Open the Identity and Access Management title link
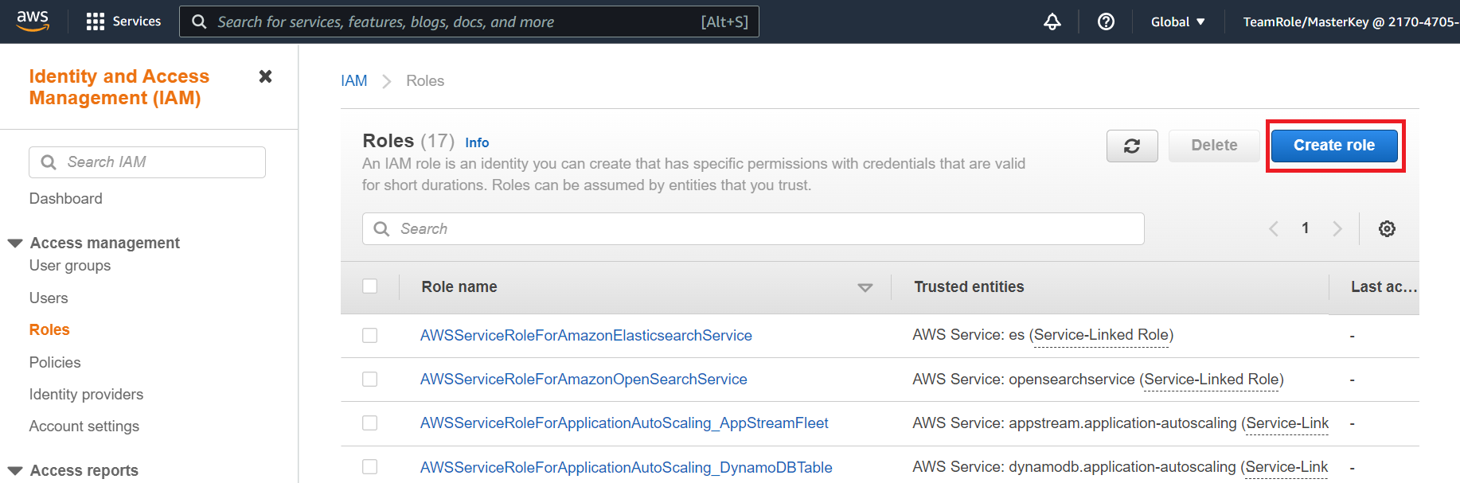Viewport: 1460px width, 483px height. (x=119, y=87)
